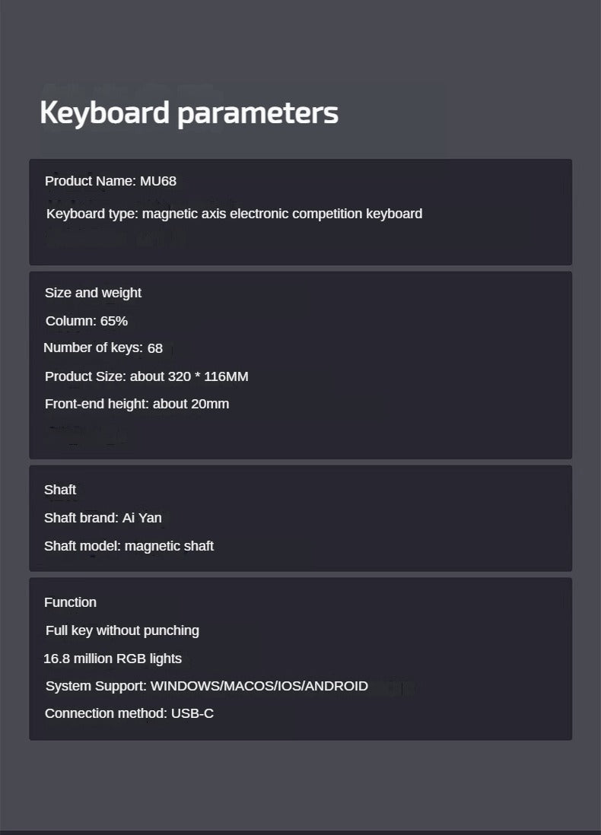Screen dimensions: 601x835
Task: Click the 'Keyboard type:' label
Action: [x=92, y=214]
